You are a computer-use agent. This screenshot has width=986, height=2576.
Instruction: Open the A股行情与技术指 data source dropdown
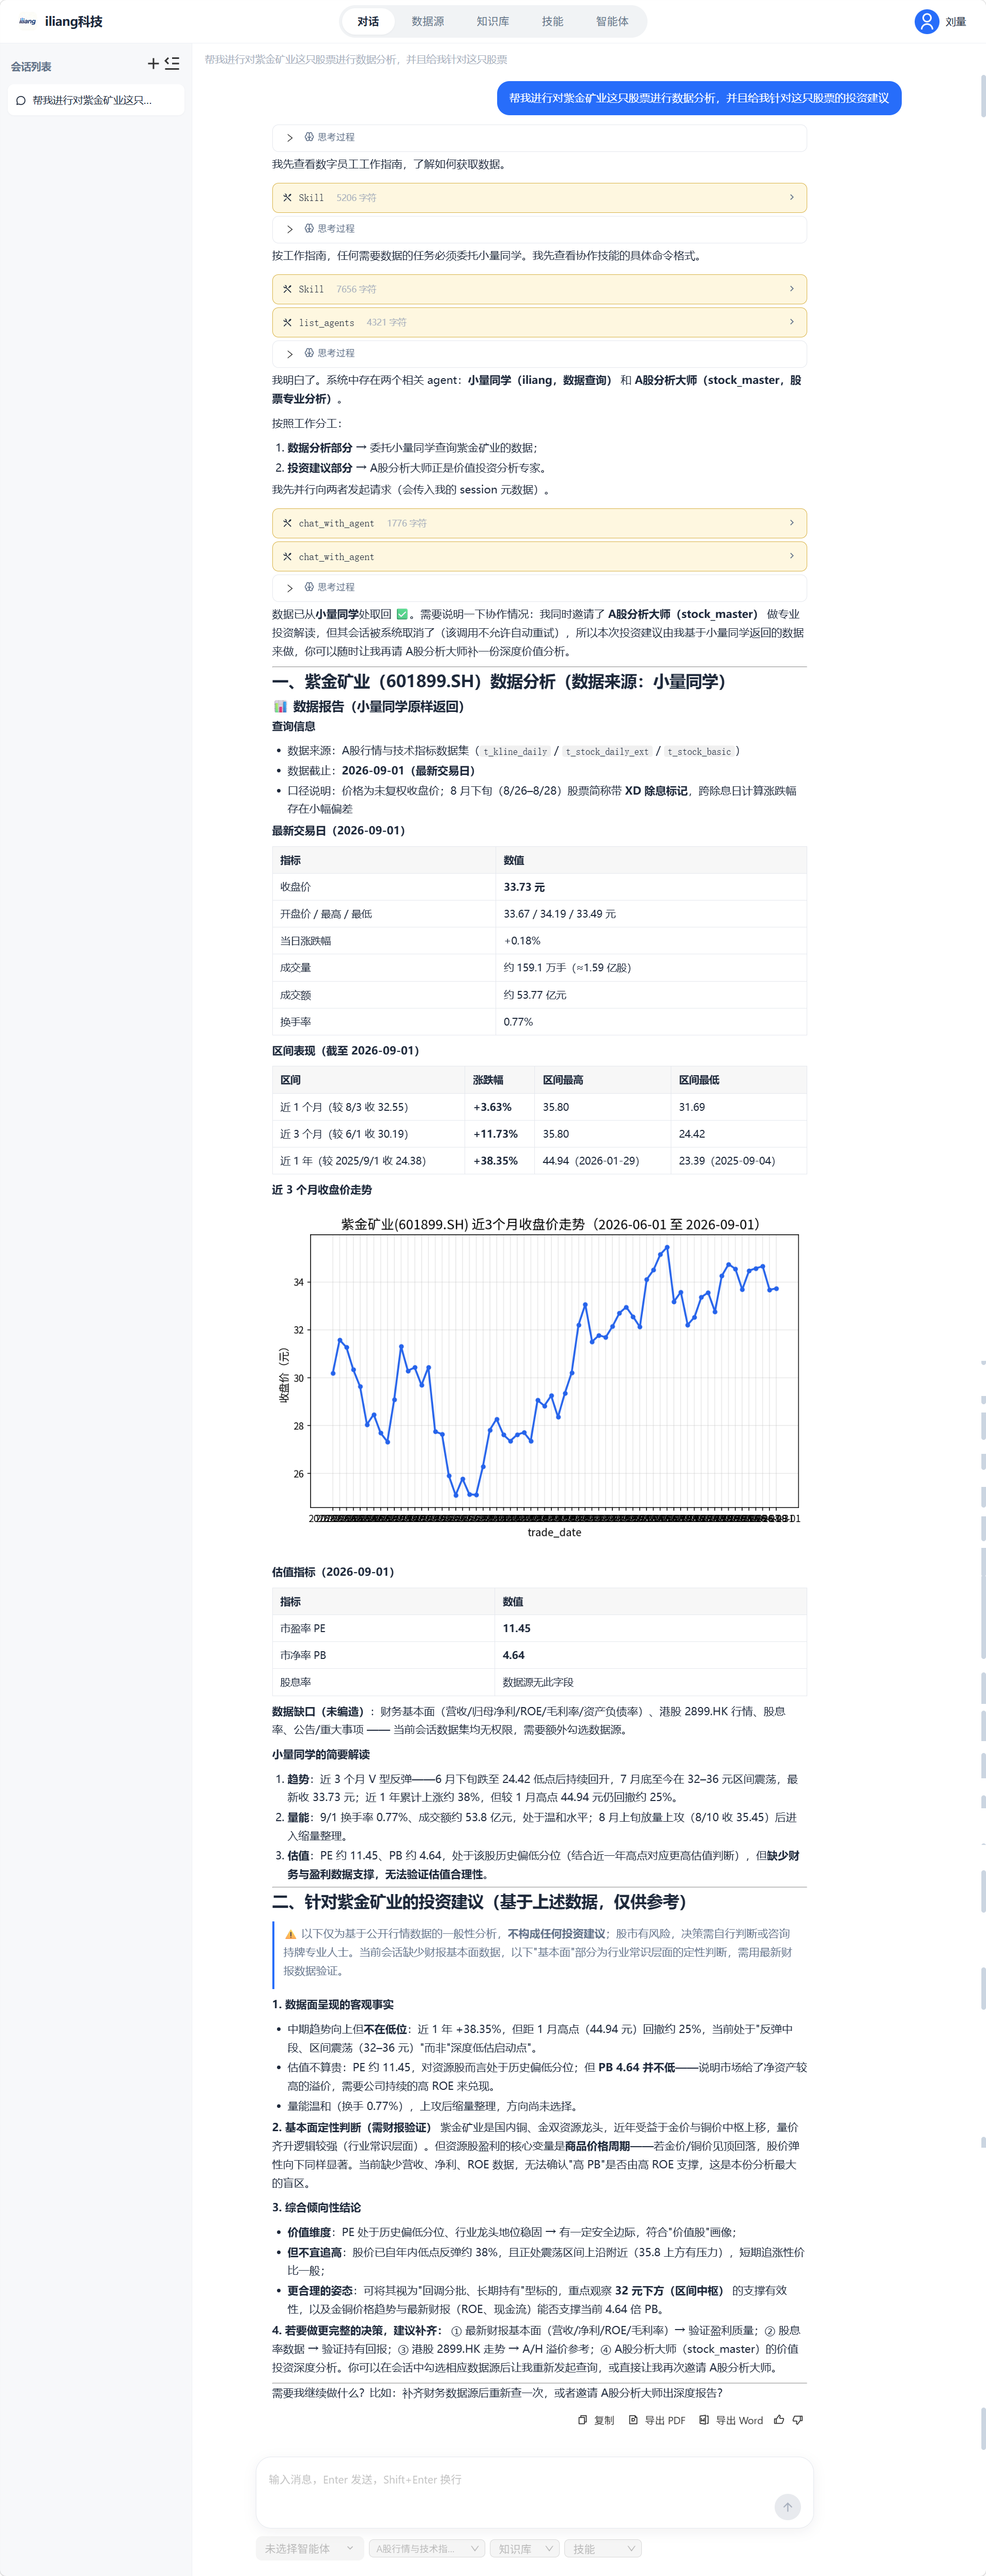tap(426, 2548)
